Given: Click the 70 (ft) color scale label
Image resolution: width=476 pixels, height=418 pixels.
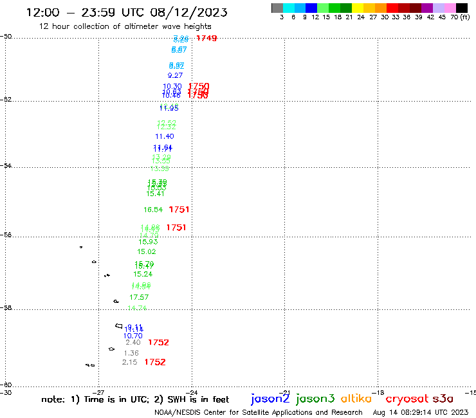Looking at the screenshot, I should (x=460, y=17).
